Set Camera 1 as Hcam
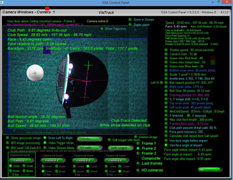 10,171
